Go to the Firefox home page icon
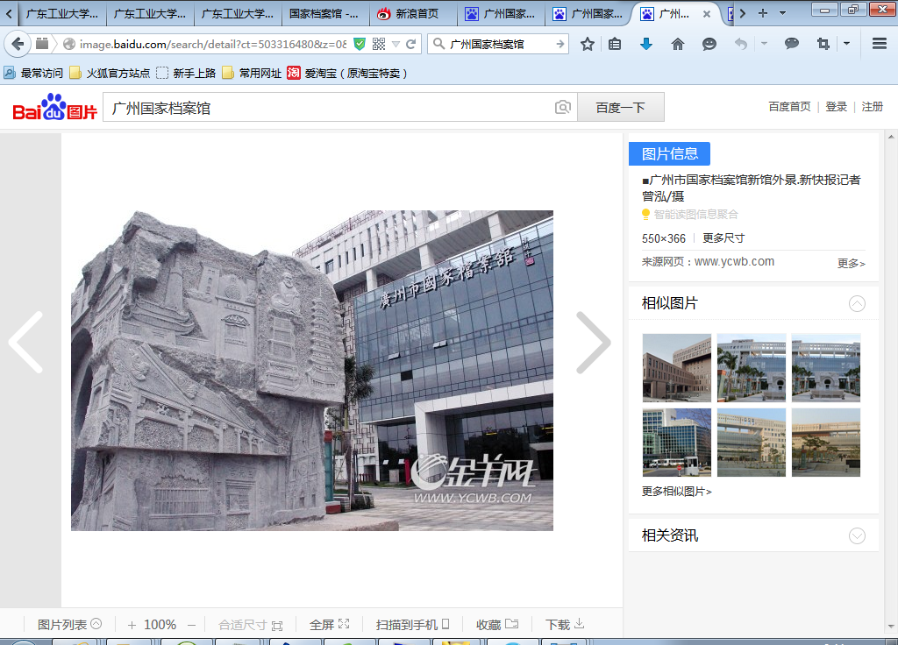Image resolution: width=898 pixels, height=645 pixels. coord(677,44)
